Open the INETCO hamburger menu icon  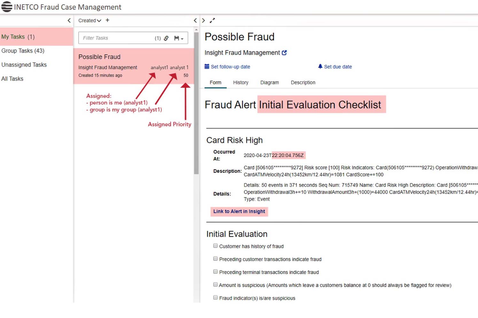point(7,6)
